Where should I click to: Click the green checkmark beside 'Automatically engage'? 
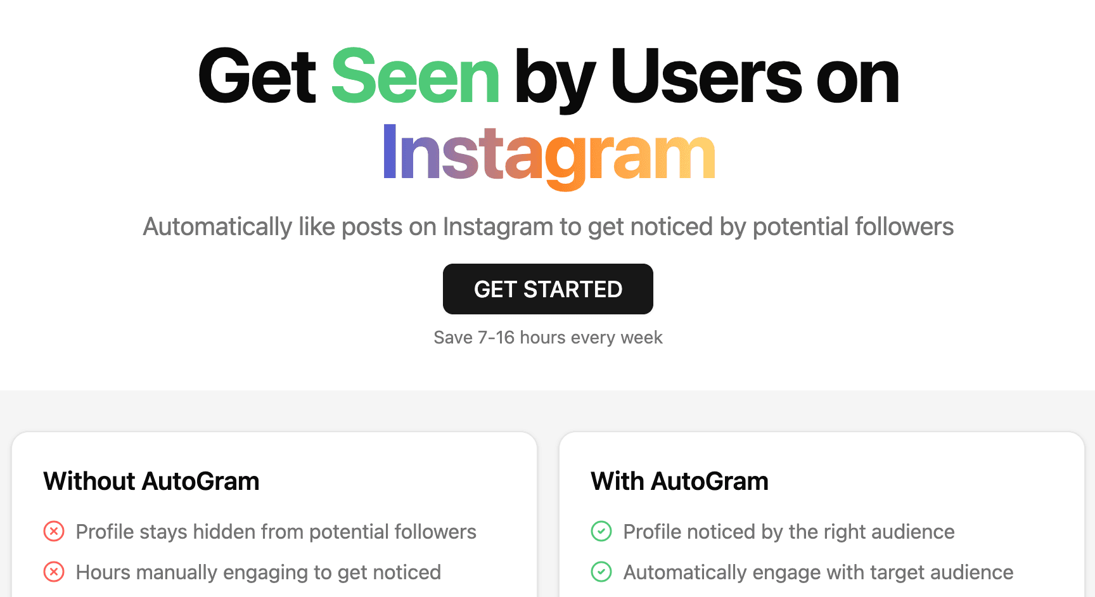click(601, 572)
